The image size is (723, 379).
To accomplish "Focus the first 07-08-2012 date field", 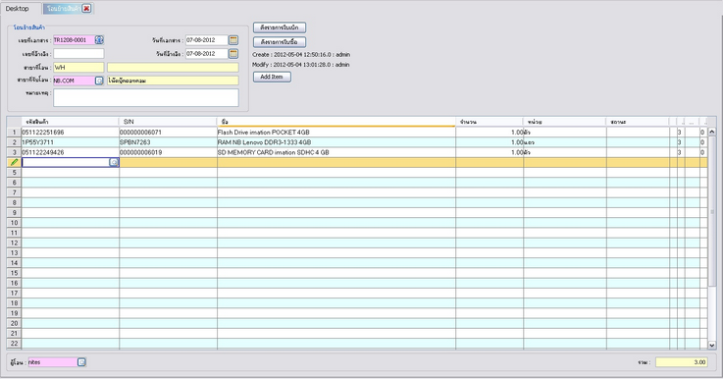I will tap(207, 40).
